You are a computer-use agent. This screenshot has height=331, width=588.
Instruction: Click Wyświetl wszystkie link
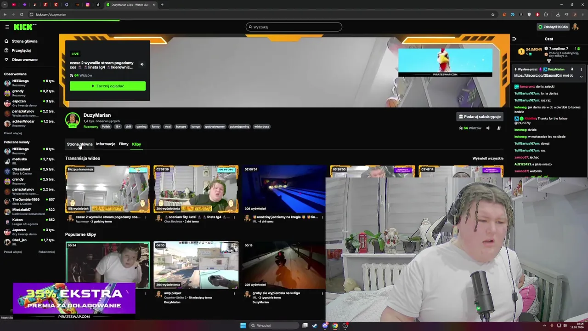coord(488,159)
